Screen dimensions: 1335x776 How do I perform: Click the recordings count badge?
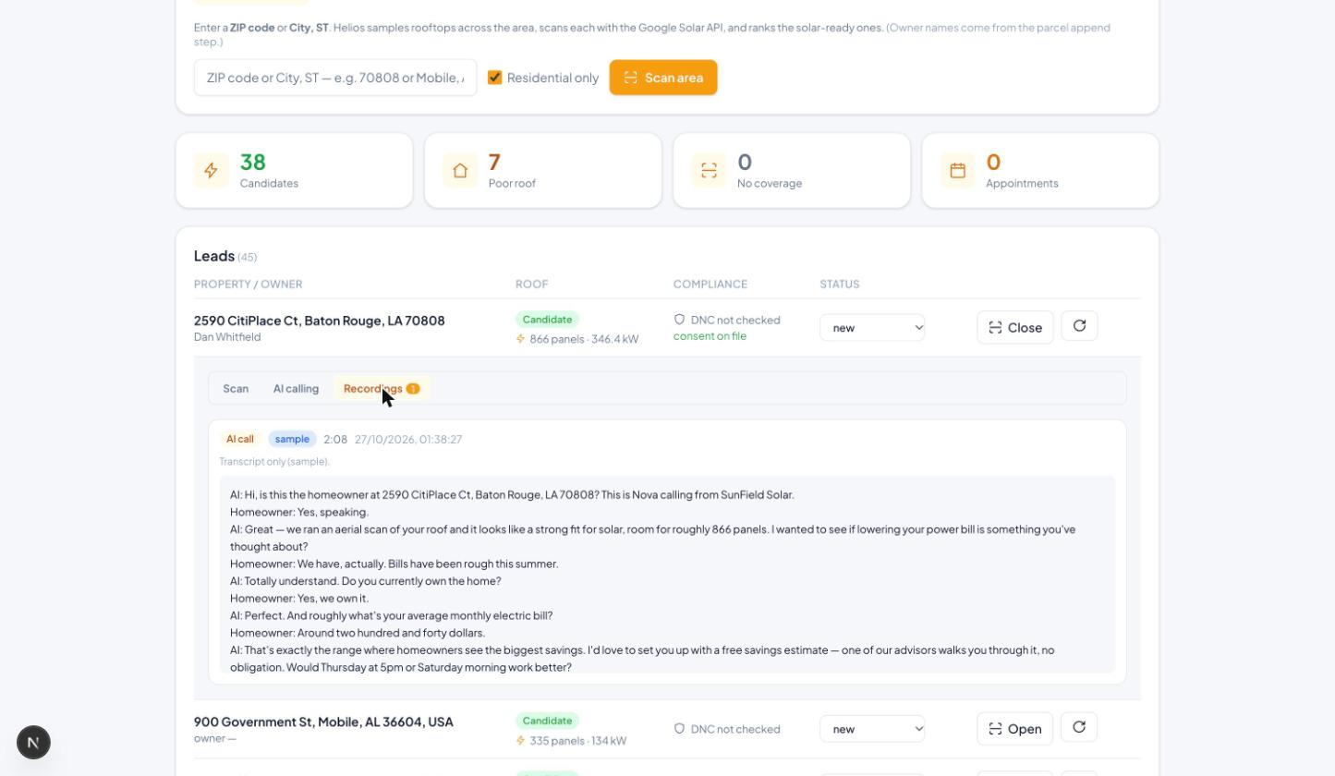413,389
